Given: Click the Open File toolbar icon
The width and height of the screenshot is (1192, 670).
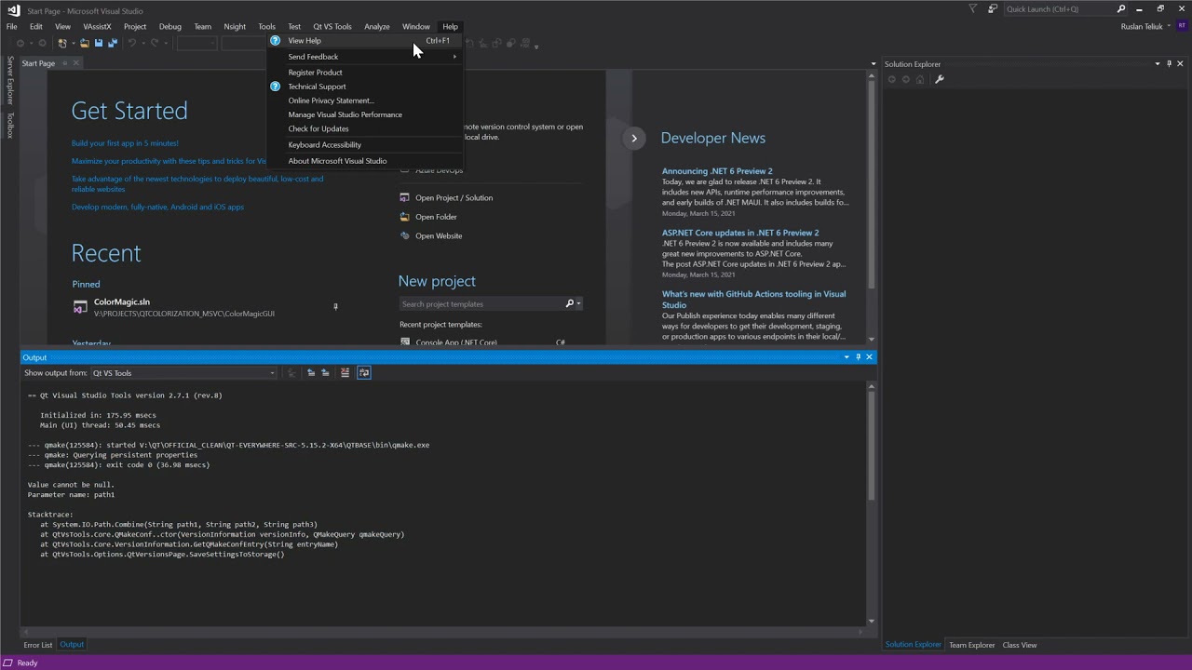Looking at the screenshot, I should 84,44.
